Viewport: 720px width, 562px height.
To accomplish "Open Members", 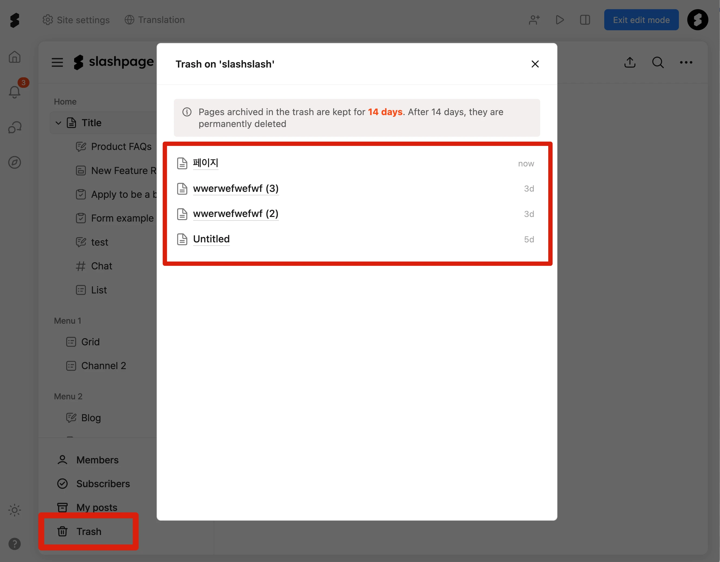I will point(87,460).
